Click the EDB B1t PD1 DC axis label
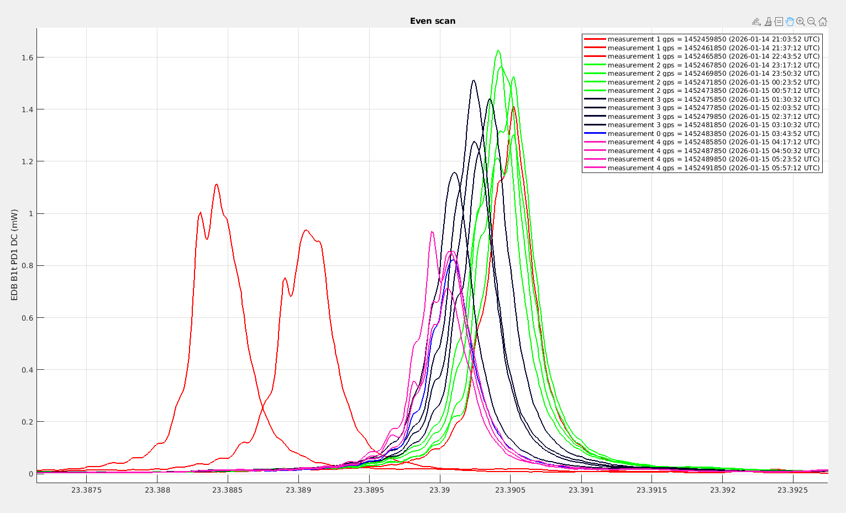The width and height of the screenshot is (846, 513). click(15, 255)
